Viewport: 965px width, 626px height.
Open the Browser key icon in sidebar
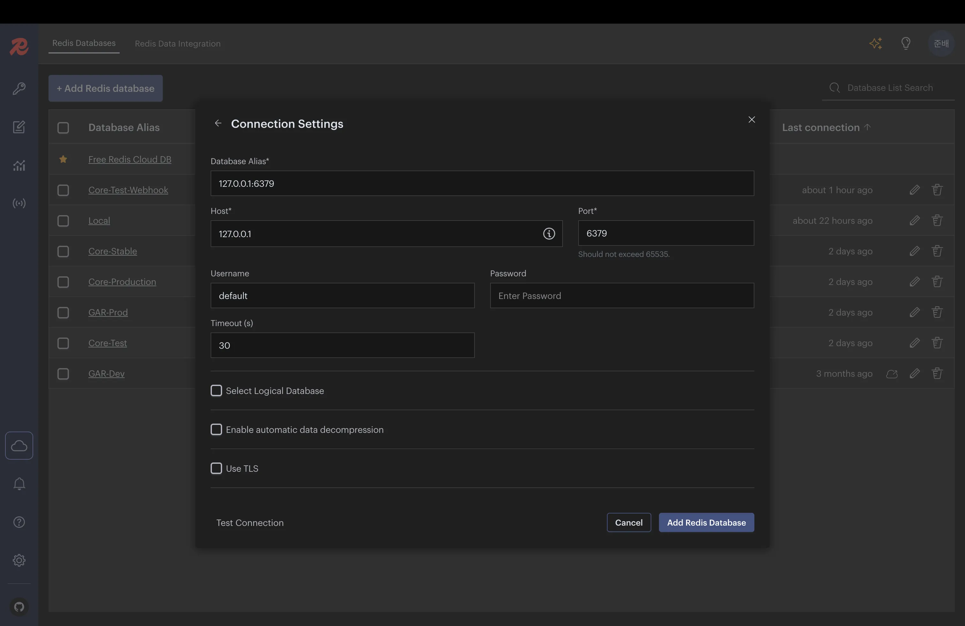click(x=19, y=89)
